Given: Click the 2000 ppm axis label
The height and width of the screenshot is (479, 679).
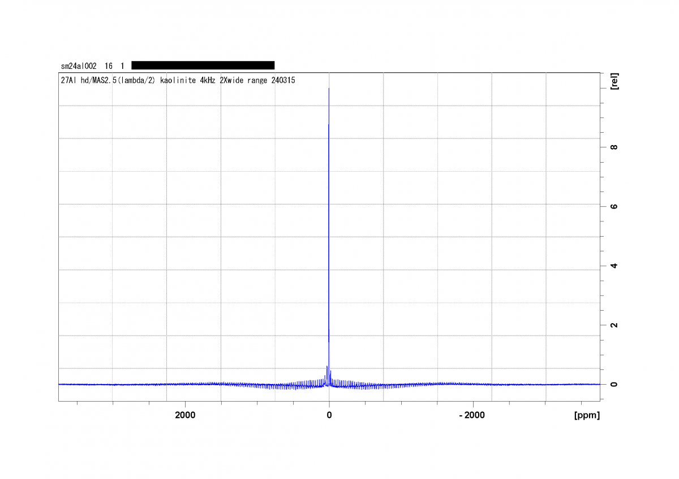Looking at the screenshot, I should tap(185, 416).
